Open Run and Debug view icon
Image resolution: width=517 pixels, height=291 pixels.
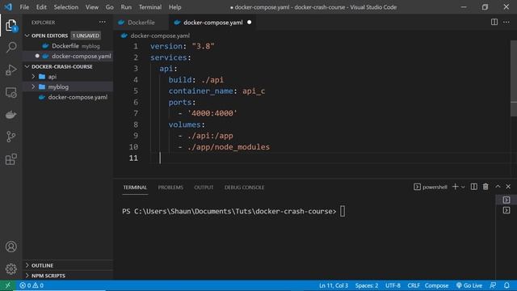[x=11, y=70]
